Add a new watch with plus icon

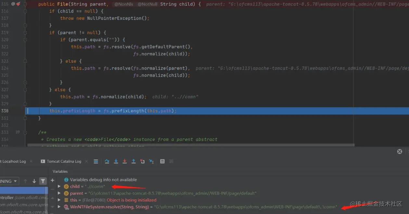[x=52, y=180]
